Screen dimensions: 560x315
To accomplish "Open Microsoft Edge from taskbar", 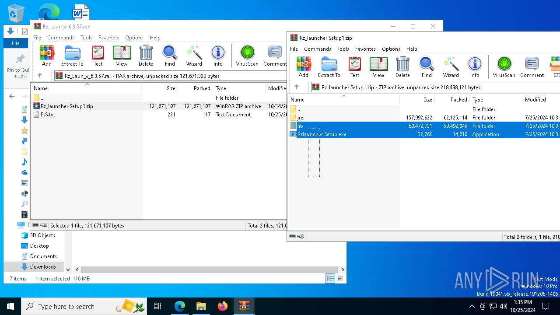I will 180,306.
